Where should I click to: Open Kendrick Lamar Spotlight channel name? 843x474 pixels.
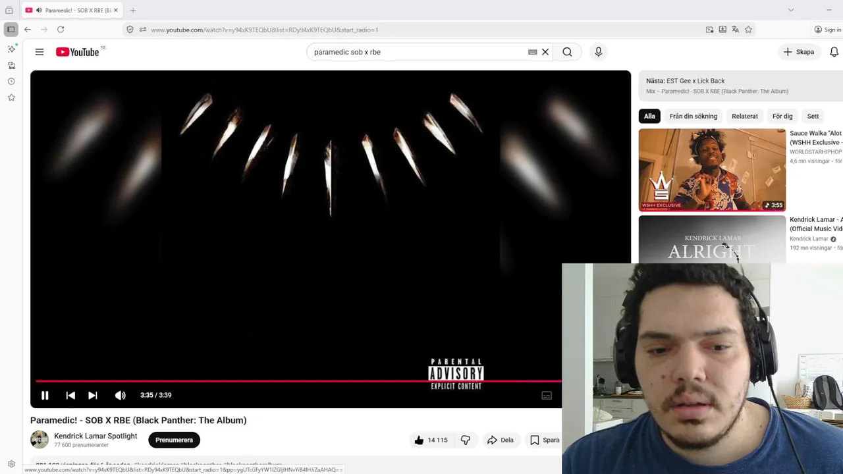click(95, 436)
